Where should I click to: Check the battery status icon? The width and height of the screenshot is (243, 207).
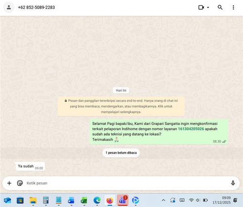click(x=205, y=200)
